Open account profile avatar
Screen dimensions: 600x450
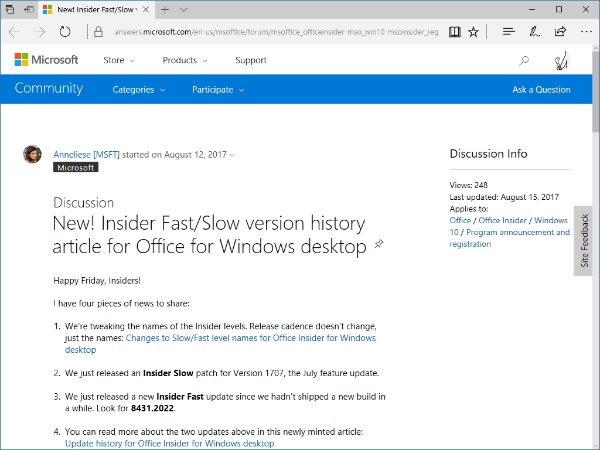tap(562, 60)
